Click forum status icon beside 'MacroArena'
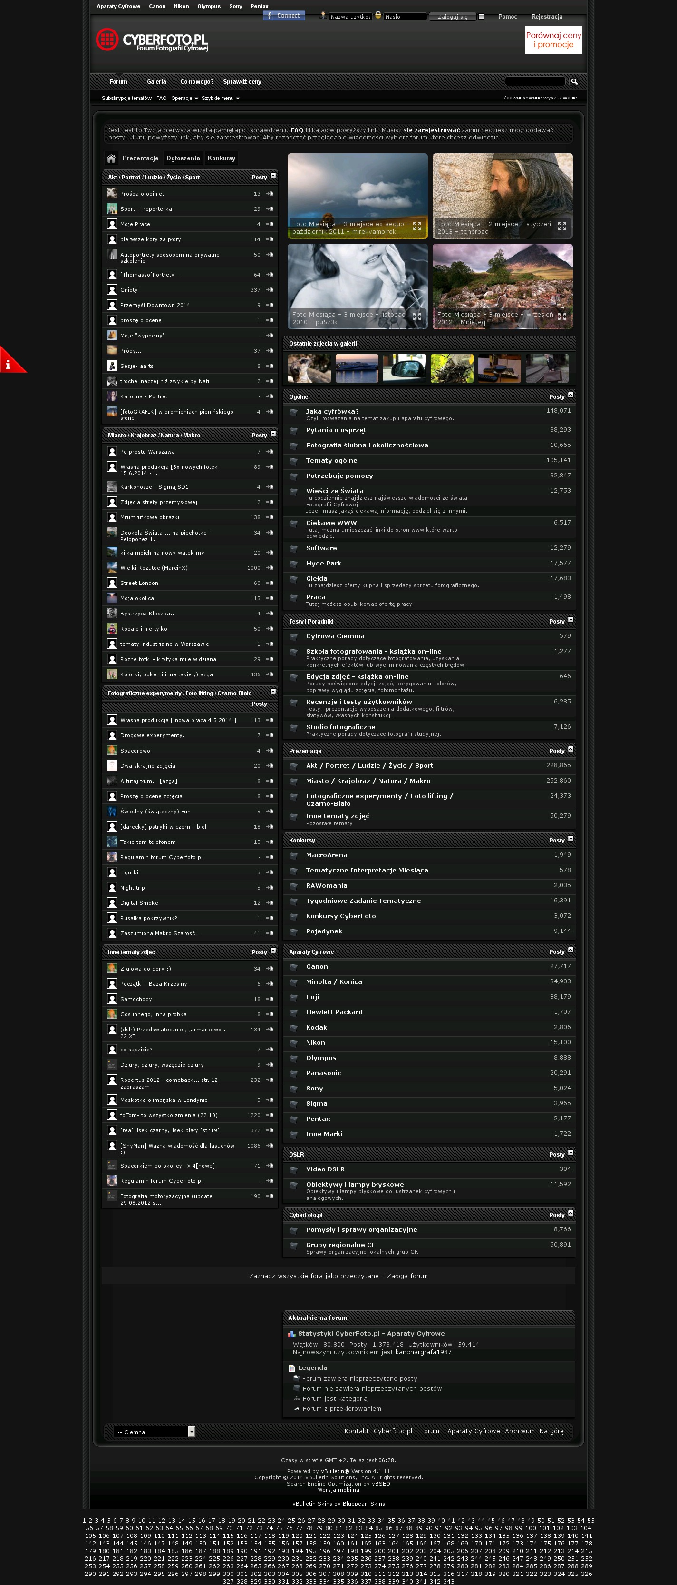This screenshot has height=1585, width=677. (294, 855)
